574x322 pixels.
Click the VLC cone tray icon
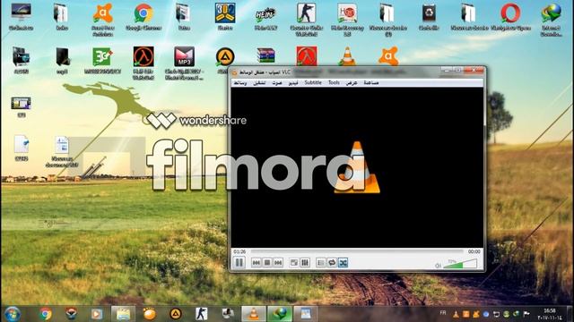point(456,314)
